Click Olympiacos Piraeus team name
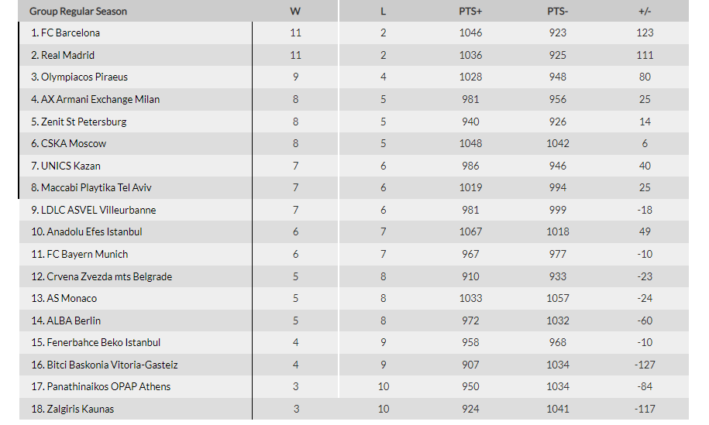 (84, 77)
